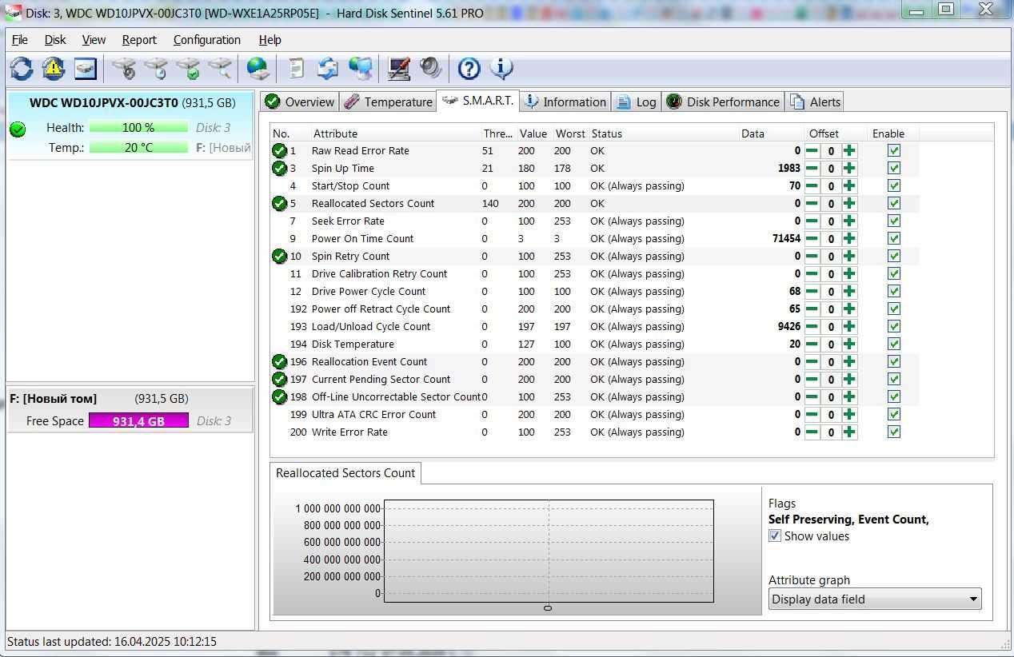Screen dimensions: 1014x657
Task: Uncheck the Show values checkbox
Action: tap(775, 536)
